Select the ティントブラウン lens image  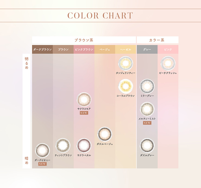63,145
